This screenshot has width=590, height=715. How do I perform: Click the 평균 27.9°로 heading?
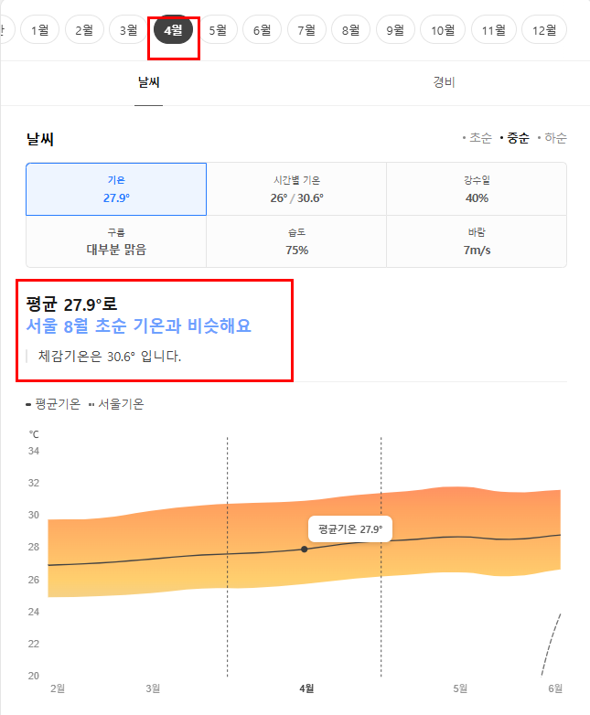tap(71, 304)
